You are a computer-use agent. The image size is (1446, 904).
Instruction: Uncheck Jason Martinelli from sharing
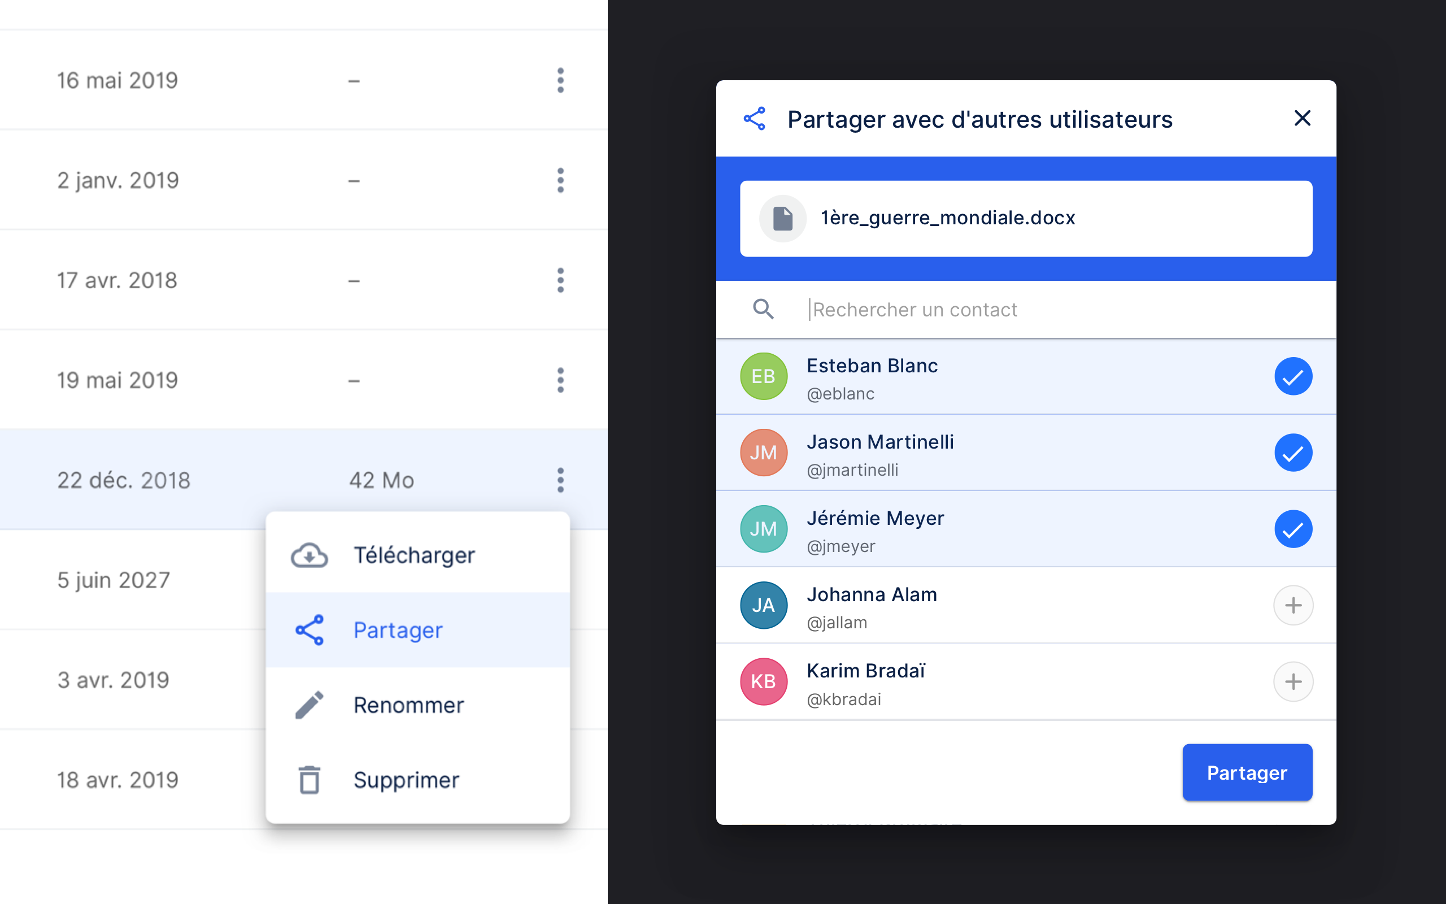coord(1293,453)
